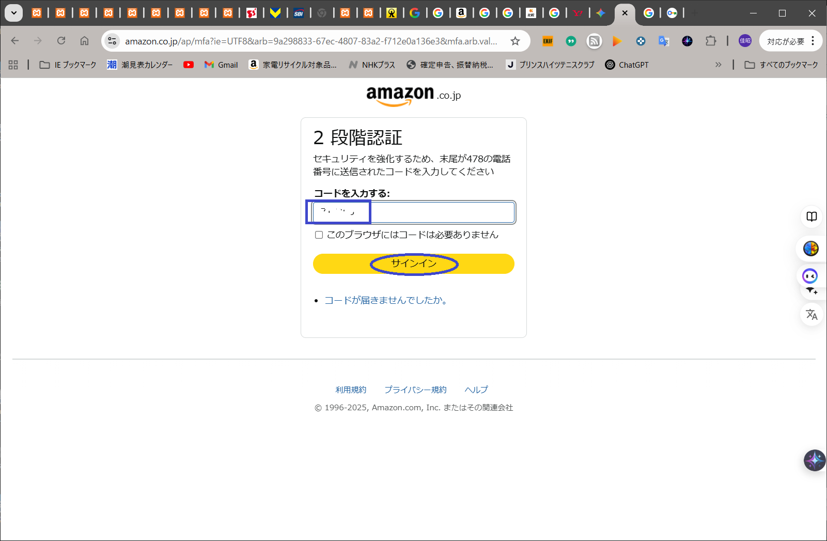Viewport: 827px width, 541px height.
Task: Click コードが届きませんでしたか link
Action: tap(385, 300)
